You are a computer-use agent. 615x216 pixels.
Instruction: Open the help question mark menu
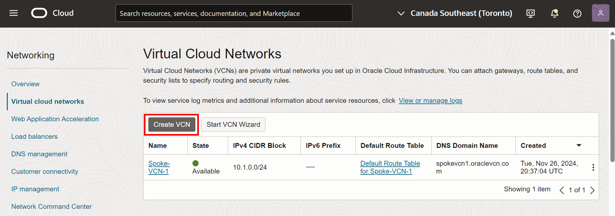[x=577, y=14]
